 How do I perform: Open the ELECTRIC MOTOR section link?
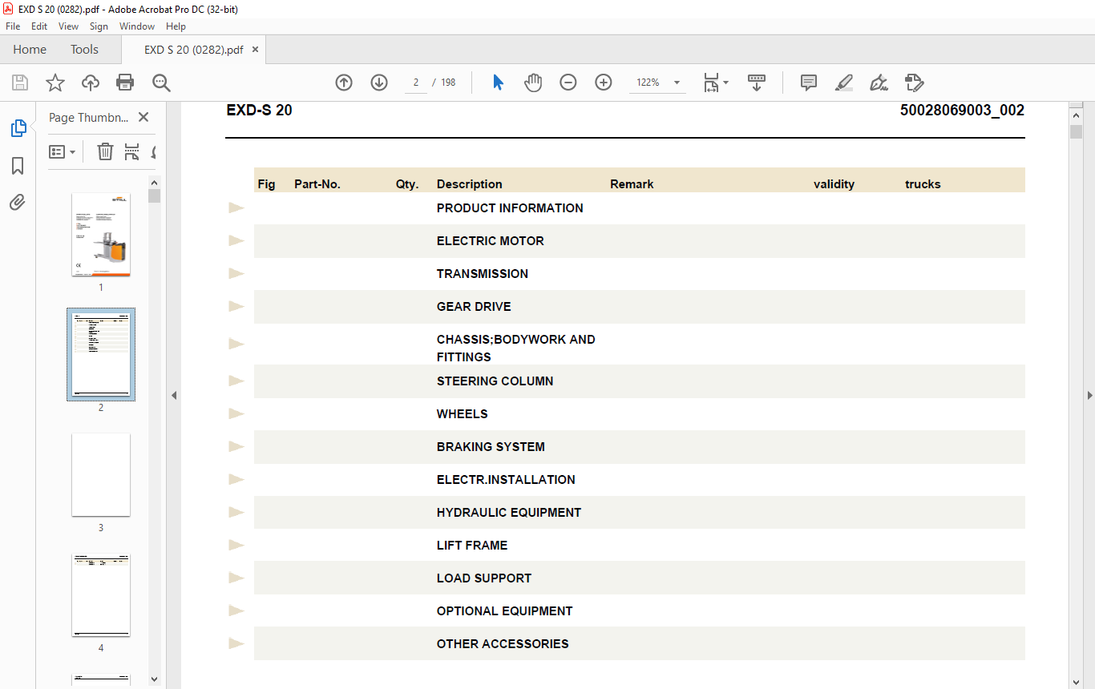tap(491, 241)
